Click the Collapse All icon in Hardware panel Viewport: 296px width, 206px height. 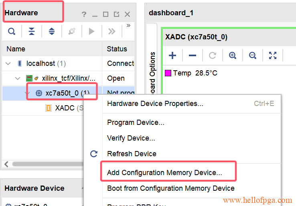click(32, 31)
